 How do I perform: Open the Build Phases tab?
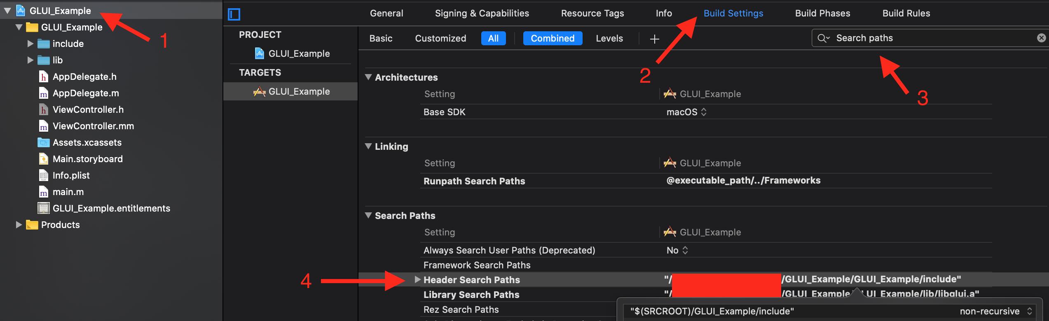pyautogui.click(x=823, y=13)
